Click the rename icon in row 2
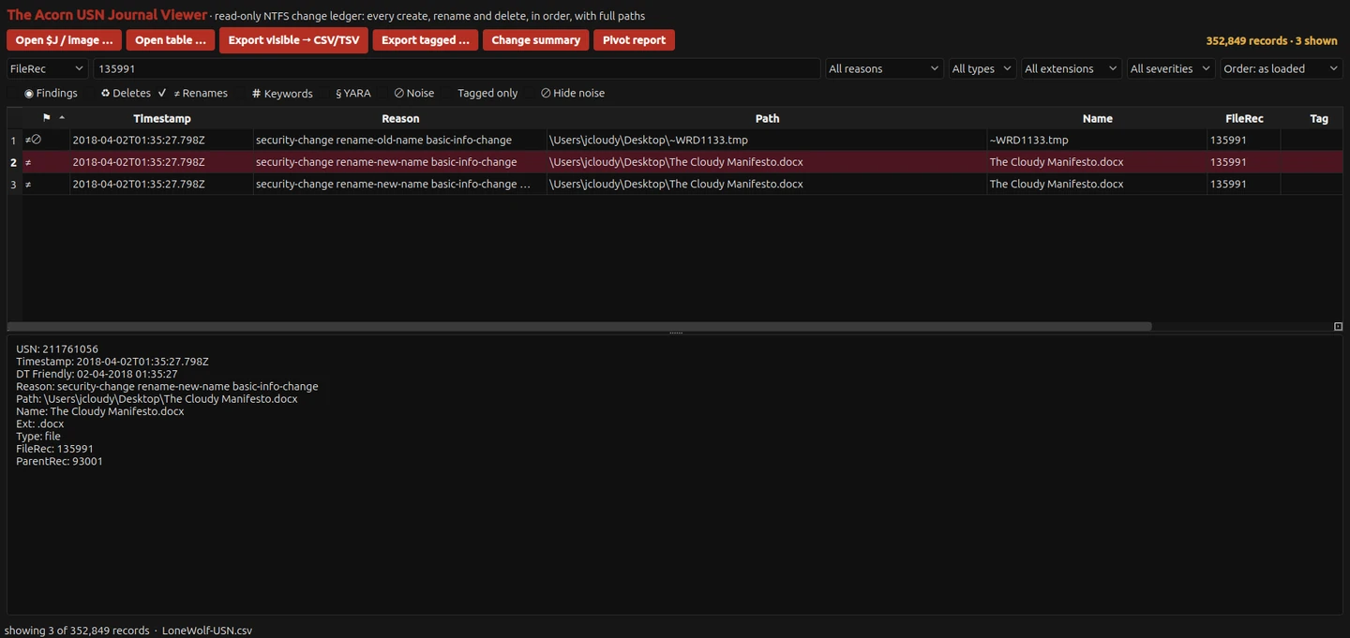 click(28, 162)
